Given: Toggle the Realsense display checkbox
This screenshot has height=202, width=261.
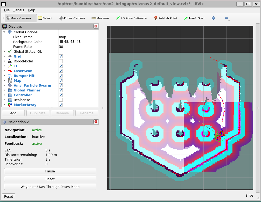Looking at the screenshot, I should (x=61, y=100).
